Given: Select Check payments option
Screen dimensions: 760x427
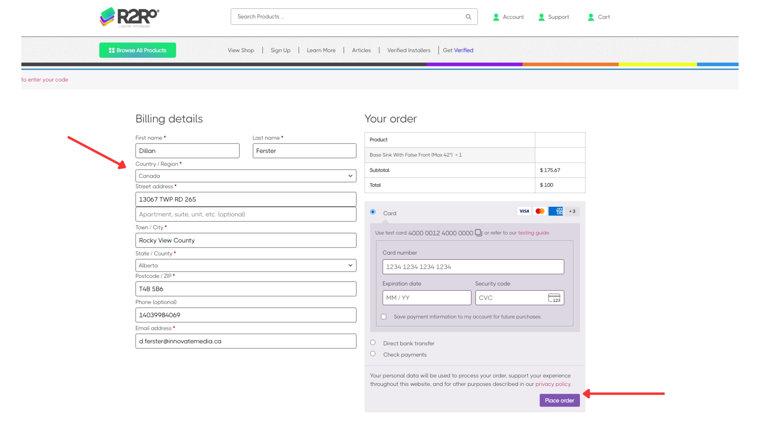Looking at the screenshot, I should pyautogui.click(x=373, y=354).
